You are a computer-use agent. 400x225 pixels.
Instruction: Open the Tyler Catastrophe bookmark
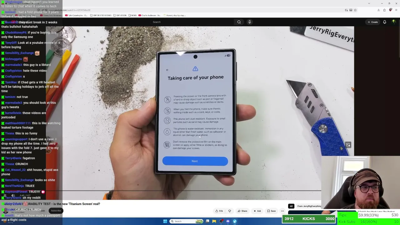point(77,15)
